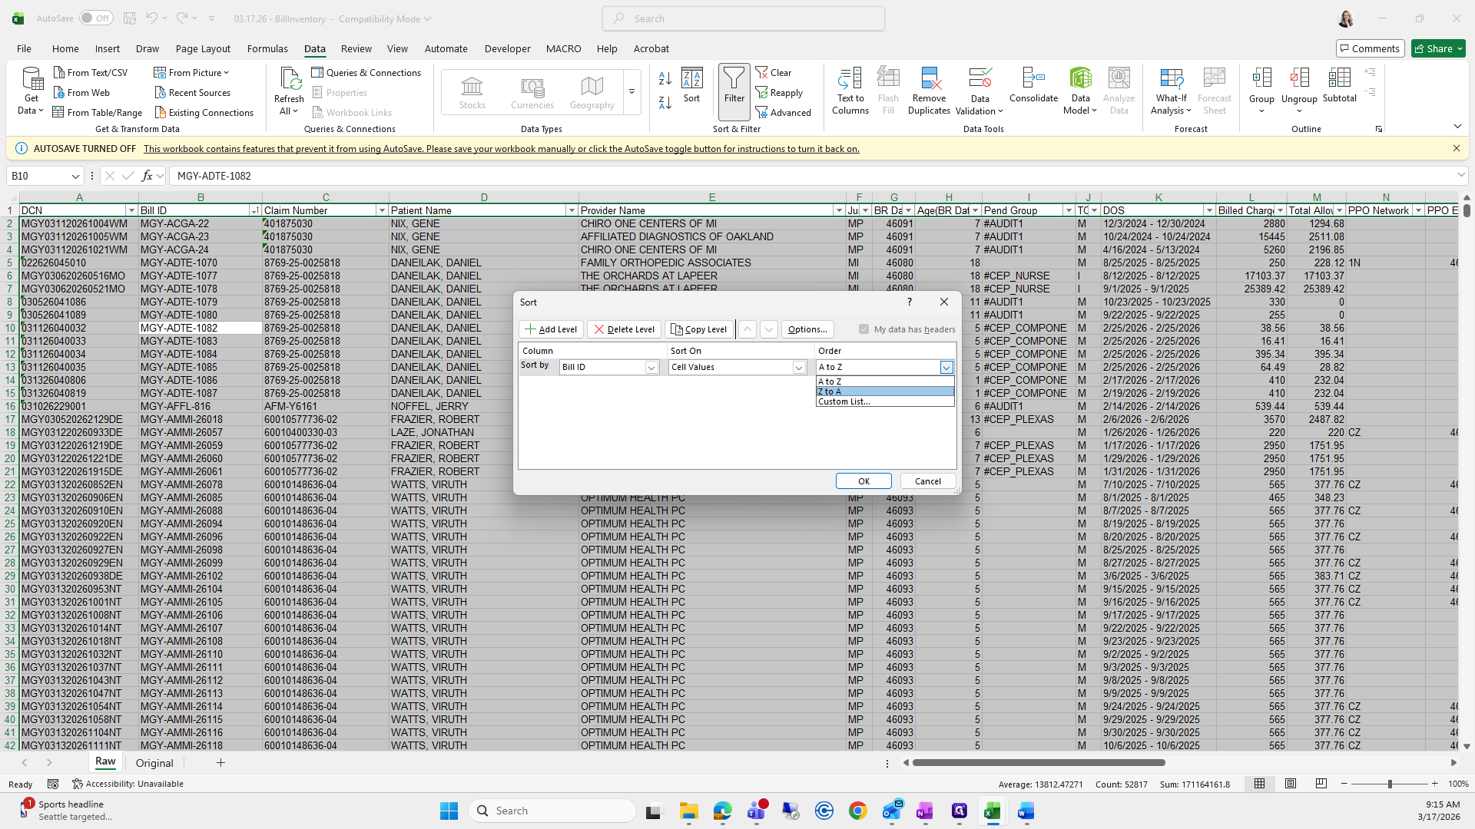Open the Formulas ribbon tab

267,48
